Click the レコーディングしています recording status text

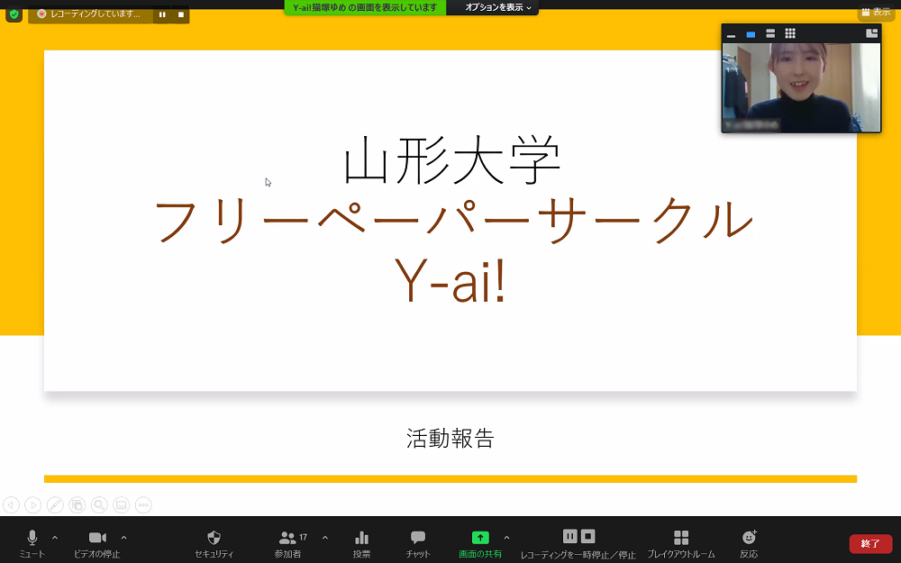coord(96,14)
